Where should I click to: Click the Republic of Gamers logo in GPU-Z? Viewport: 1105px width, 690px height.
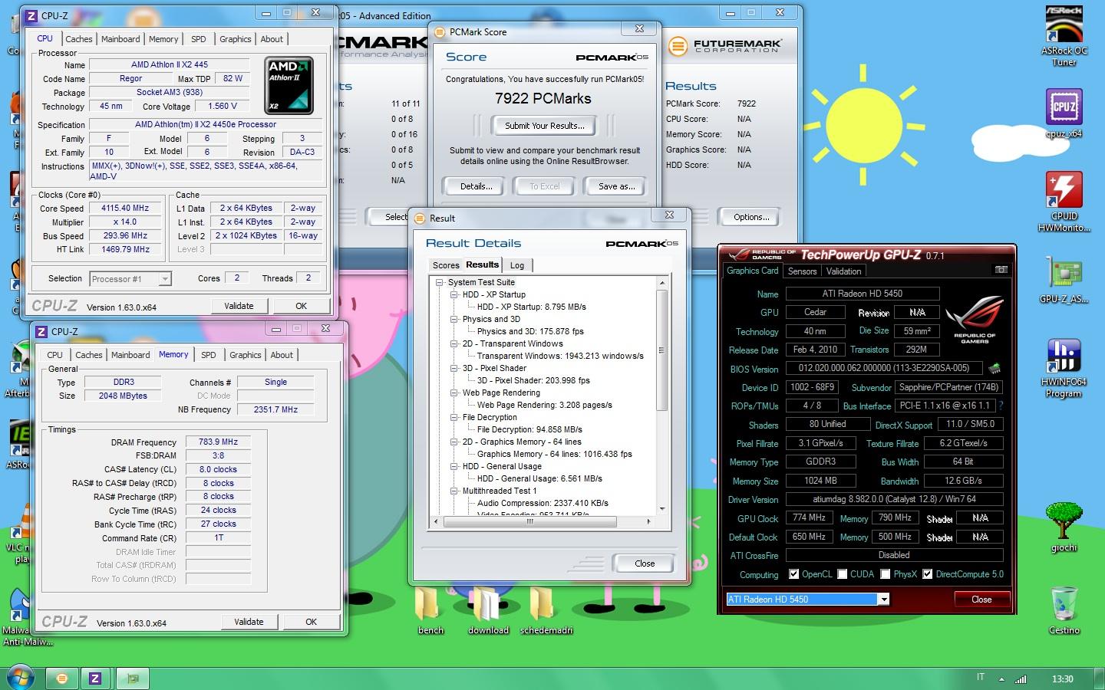pyautogui.click(x=974, y=320)
